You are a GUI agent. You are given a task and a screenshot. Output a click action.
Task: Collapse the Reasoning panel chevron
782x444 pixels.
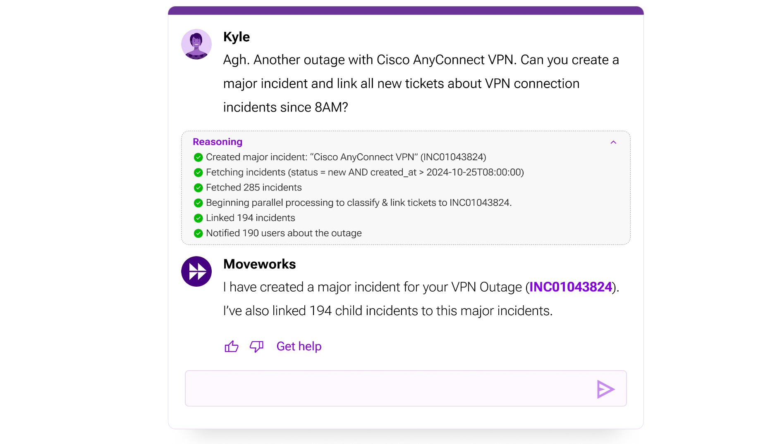pos(613,142)
